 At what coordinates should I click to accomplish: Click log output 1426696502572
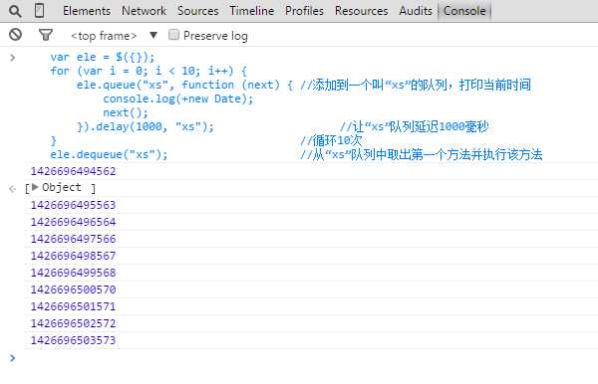click(73, 323)
